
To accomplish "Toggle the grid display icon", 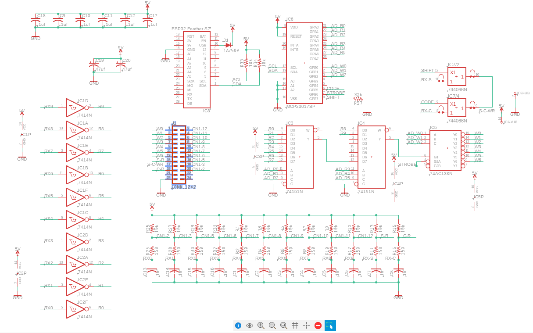I will coord(295,325).
